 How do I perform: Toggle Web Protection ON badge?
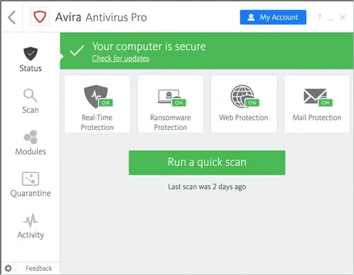252,103
